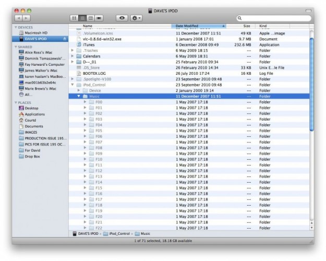Open the Action gear menu
The height and width of the screenshot is (261, 326).
136,18
